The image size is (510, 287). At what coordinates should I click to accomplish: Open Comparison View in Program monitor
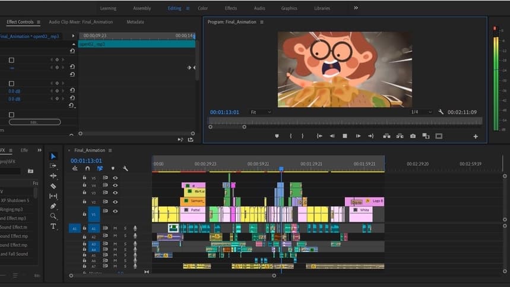tap(426, 136)
